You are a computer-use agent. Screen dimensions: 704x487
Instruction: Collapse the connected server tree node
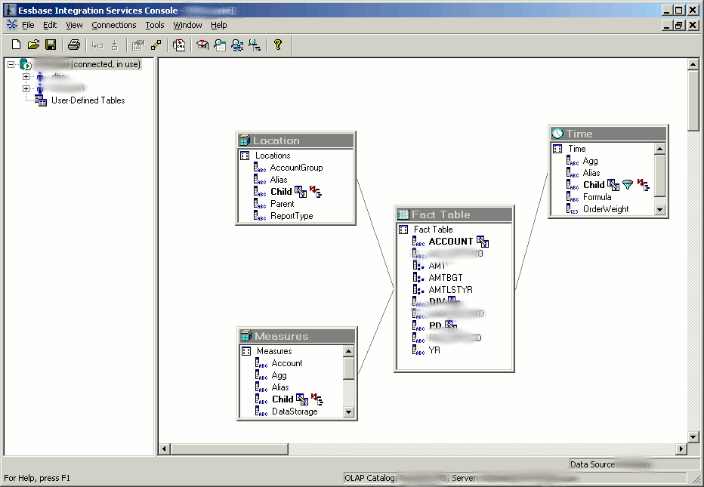pyautogui.click(x=11, y=65)
